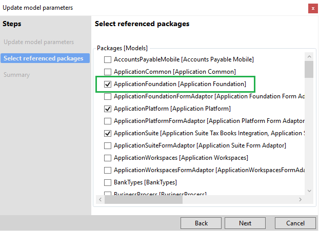Enable the ApplicationWorkspaces package
Image resolution: width=319 pixels, height=231 pixels.
(108, 158)
